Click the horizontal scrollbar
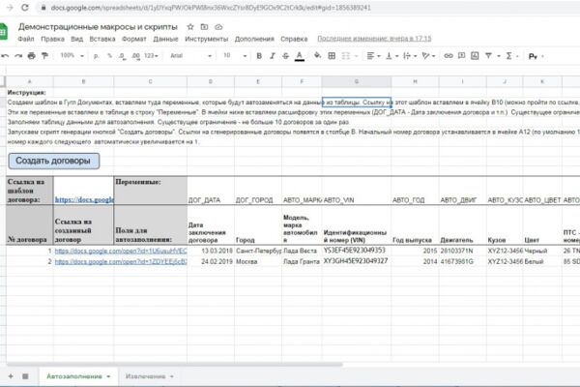 (x=175, y=365)
